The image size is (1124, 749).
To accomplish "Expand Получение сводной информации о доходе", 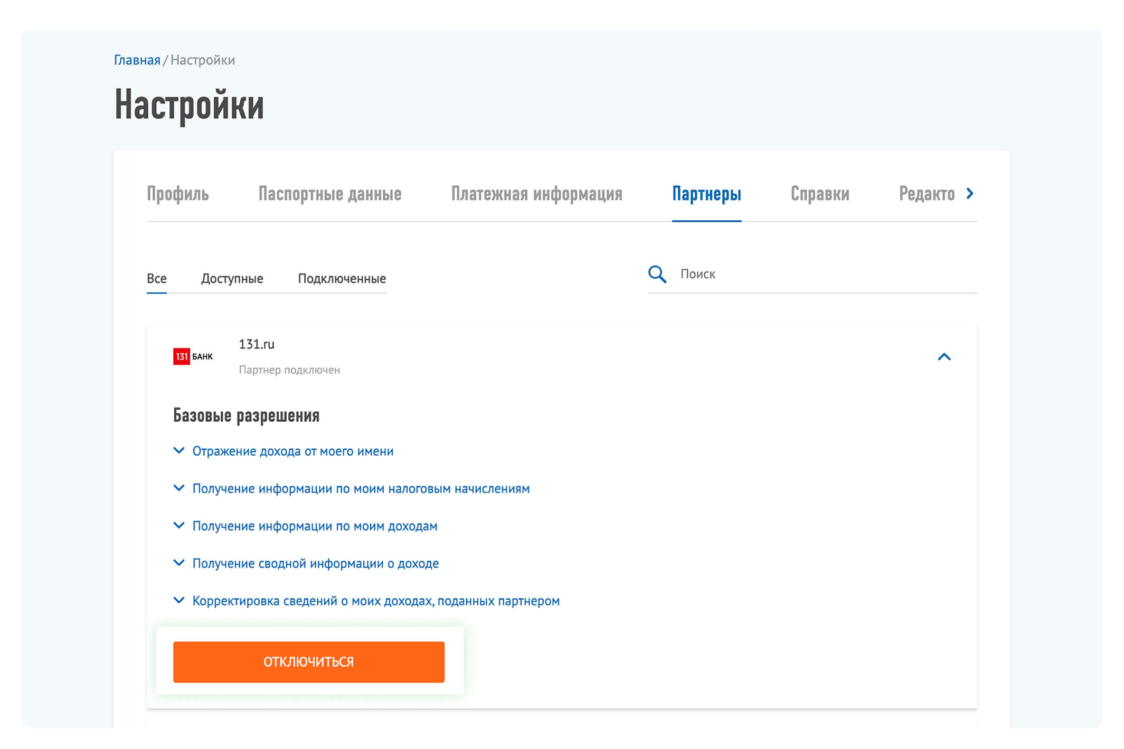I will click(x=306, y=563).
